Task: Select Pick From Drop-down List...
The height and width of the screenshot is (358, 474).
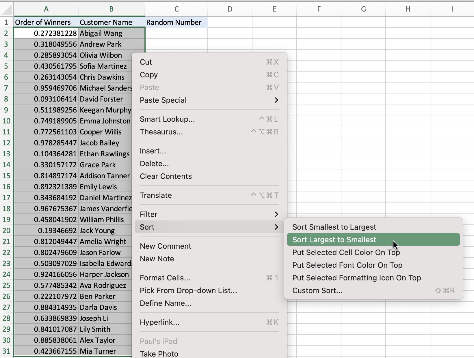Action: point(209,290)
